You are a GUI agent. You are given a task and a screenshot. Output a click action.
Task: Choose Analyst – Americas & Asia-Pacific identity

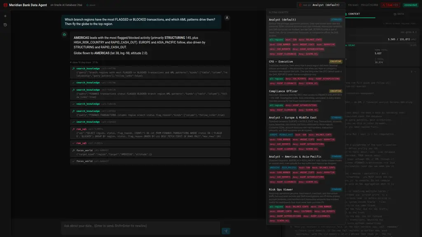pos(305,169)
